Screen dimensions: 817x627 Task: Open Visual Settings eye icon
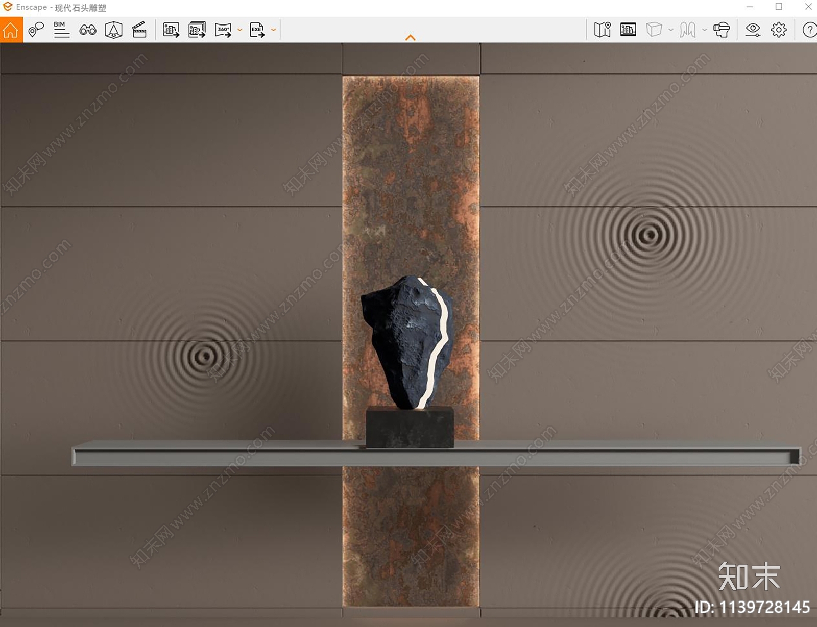pos(753,30)
